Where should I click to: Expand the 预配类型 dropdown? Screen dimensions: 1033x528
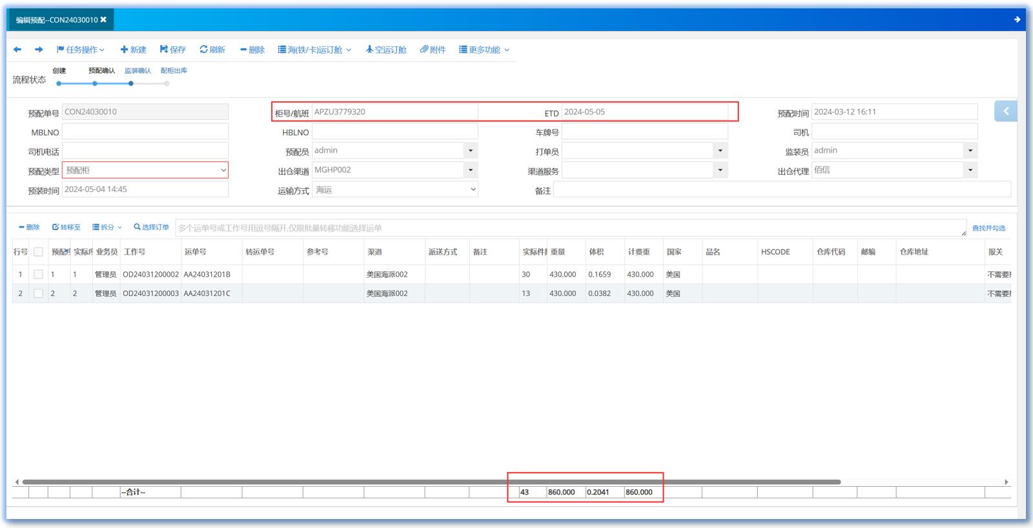[223, 170]
